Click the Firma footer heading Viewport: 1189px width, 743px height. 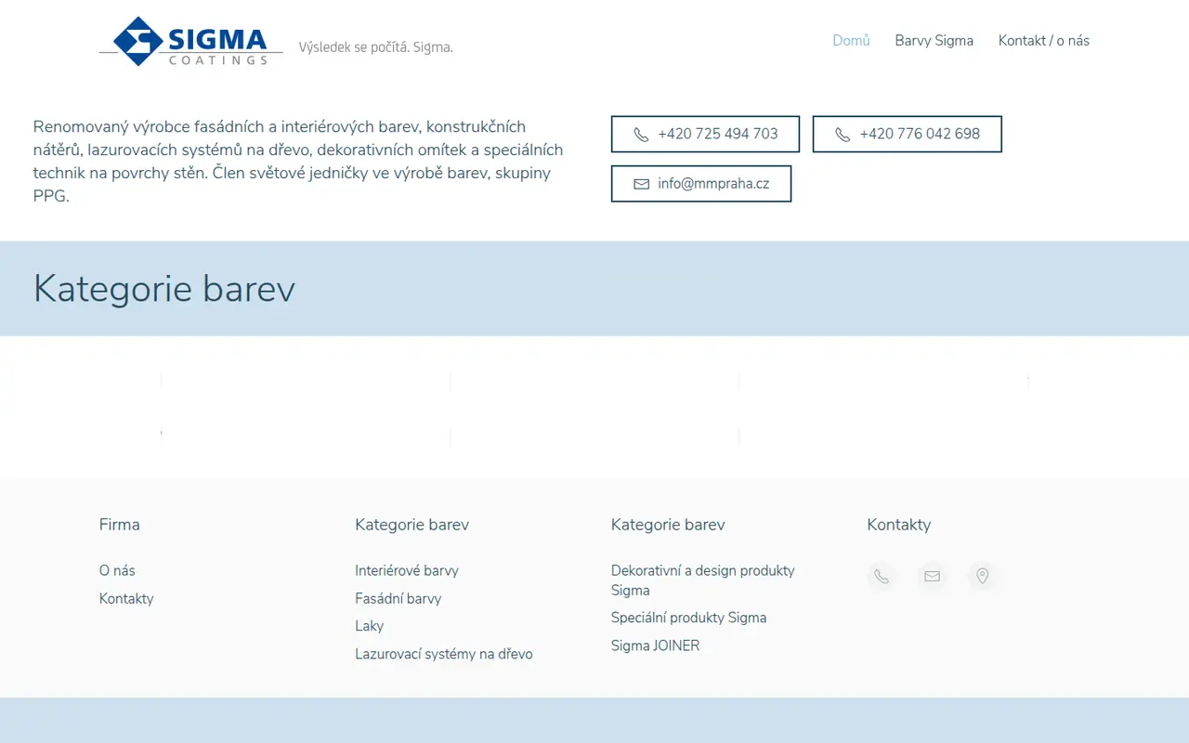(120, 525)
